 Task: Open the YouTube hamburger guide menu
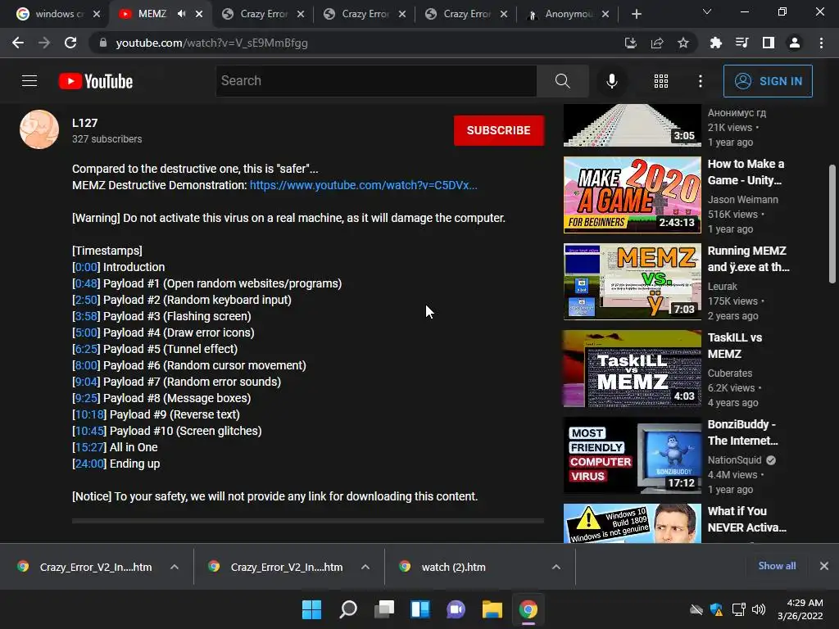29,81
